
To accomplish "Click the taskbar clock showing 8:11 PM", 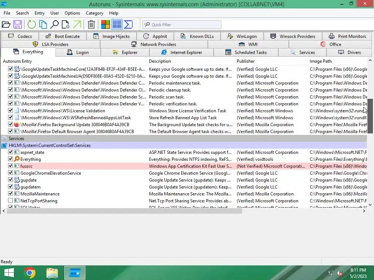I will click(358, 273).
